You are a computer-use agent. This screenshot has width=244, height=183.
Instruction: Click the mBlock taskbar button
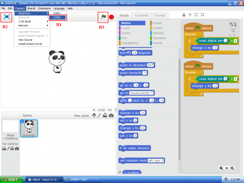pyautogui.click(x=44, y=179)
